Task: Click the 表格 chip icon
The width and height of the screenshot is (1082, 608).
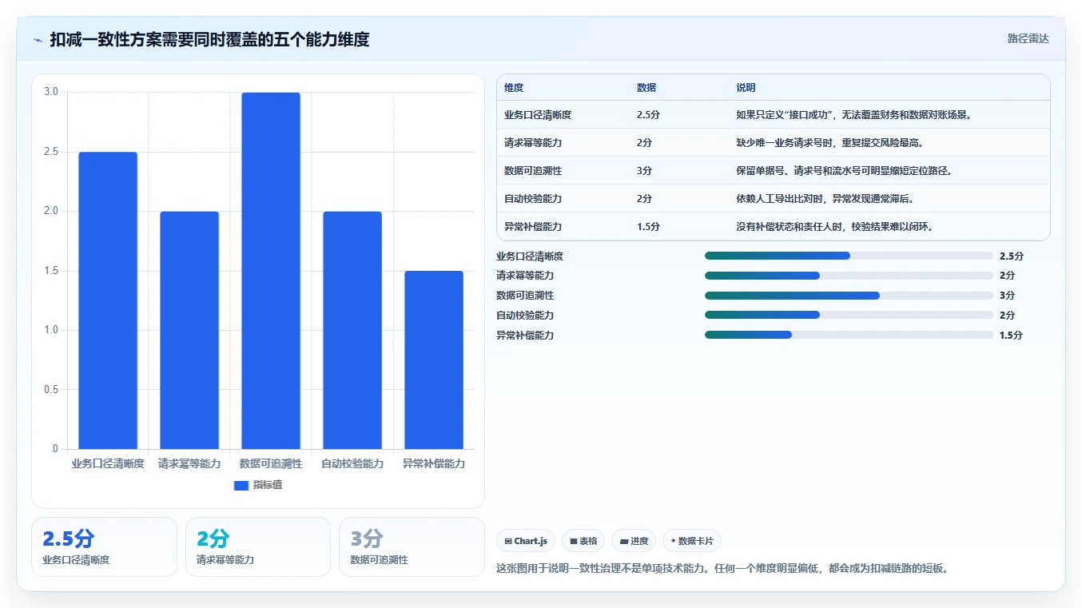Action: tap(574, 542)
